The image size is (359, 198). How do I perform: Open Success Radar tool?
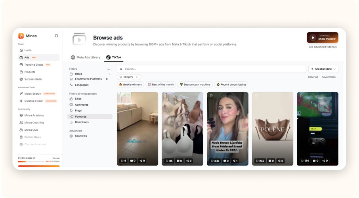click(x=38, y=79)
